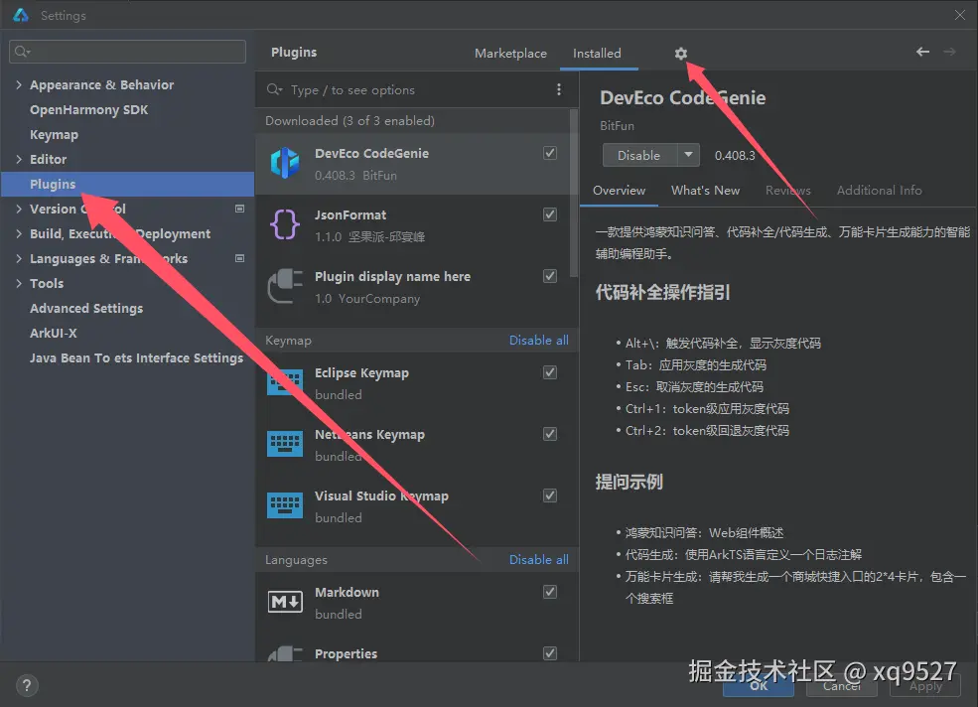Select the 'Plugin display name here' plugin name

(392, 276)
